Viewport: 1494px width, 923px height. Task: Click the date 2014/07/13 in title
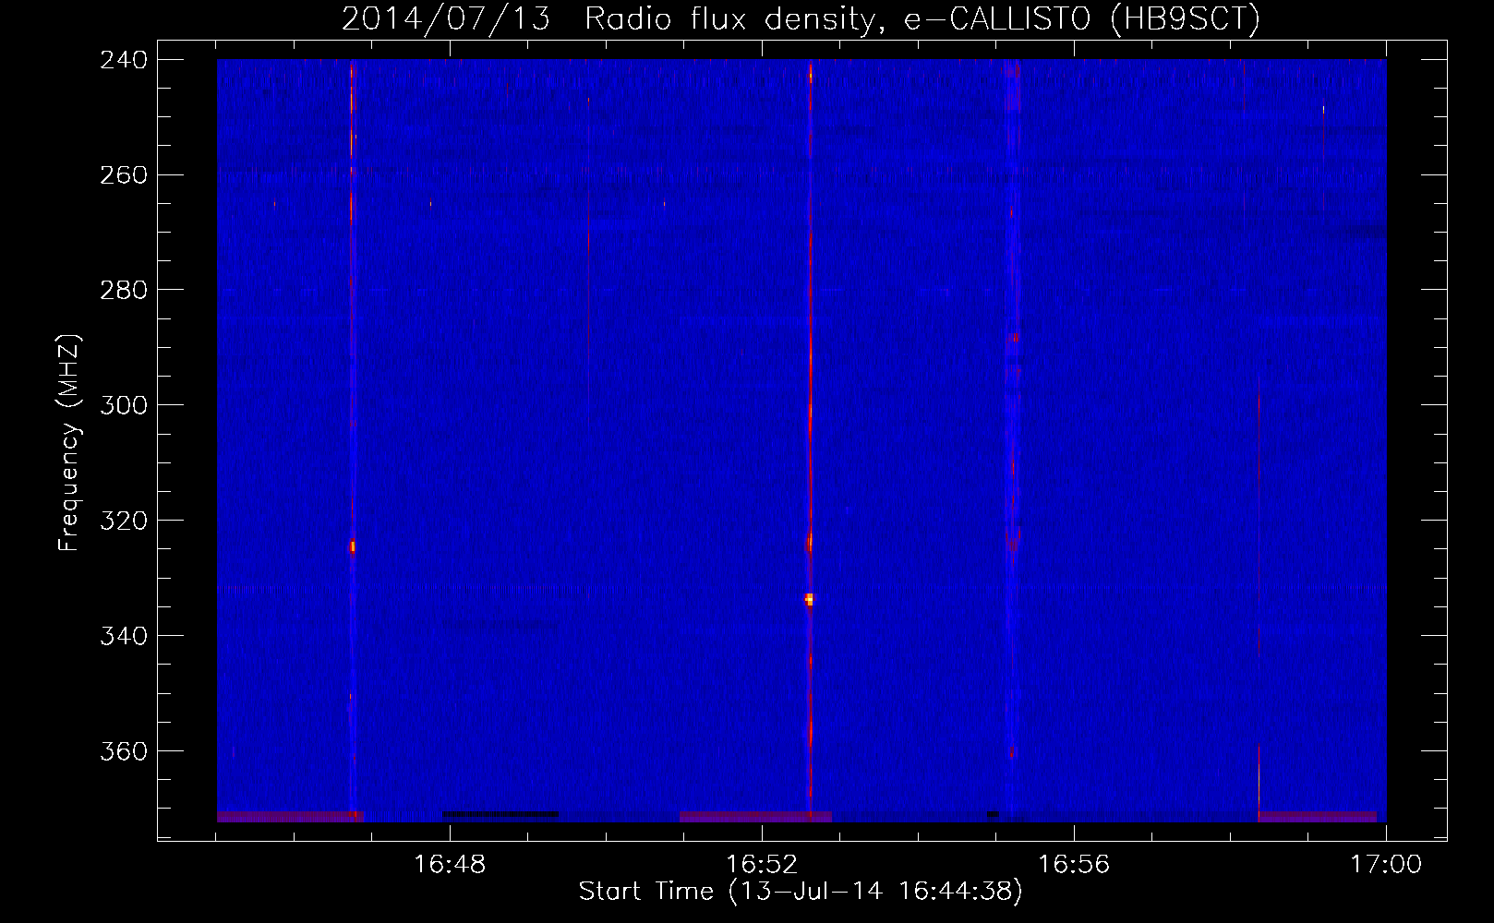pos(446,19)
